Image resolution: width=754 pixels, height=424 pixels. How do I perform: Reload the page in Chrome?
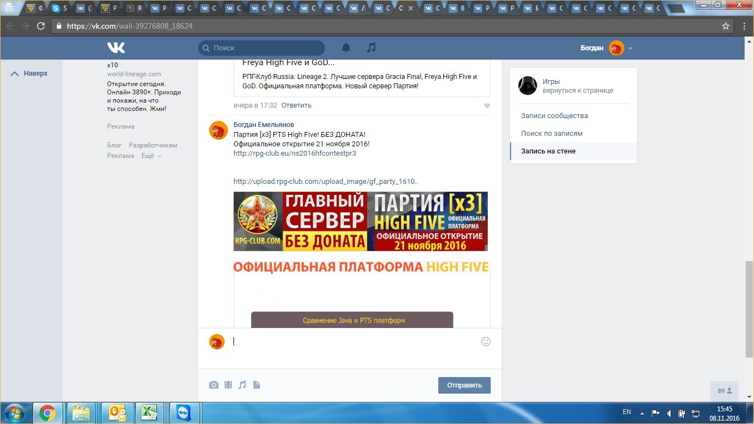(x=41, y=26)
